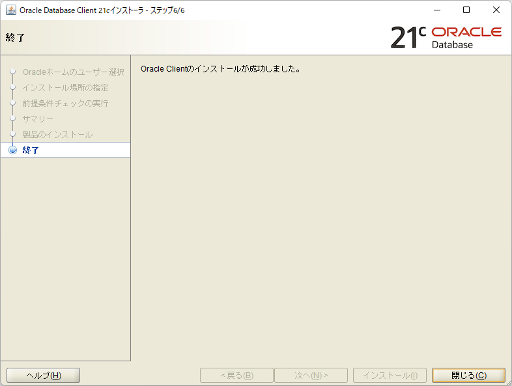Image resolution: width=512 pixels, height=386 pixels.
Task: Select the 製品のインストール step
Action: point(57,135)
